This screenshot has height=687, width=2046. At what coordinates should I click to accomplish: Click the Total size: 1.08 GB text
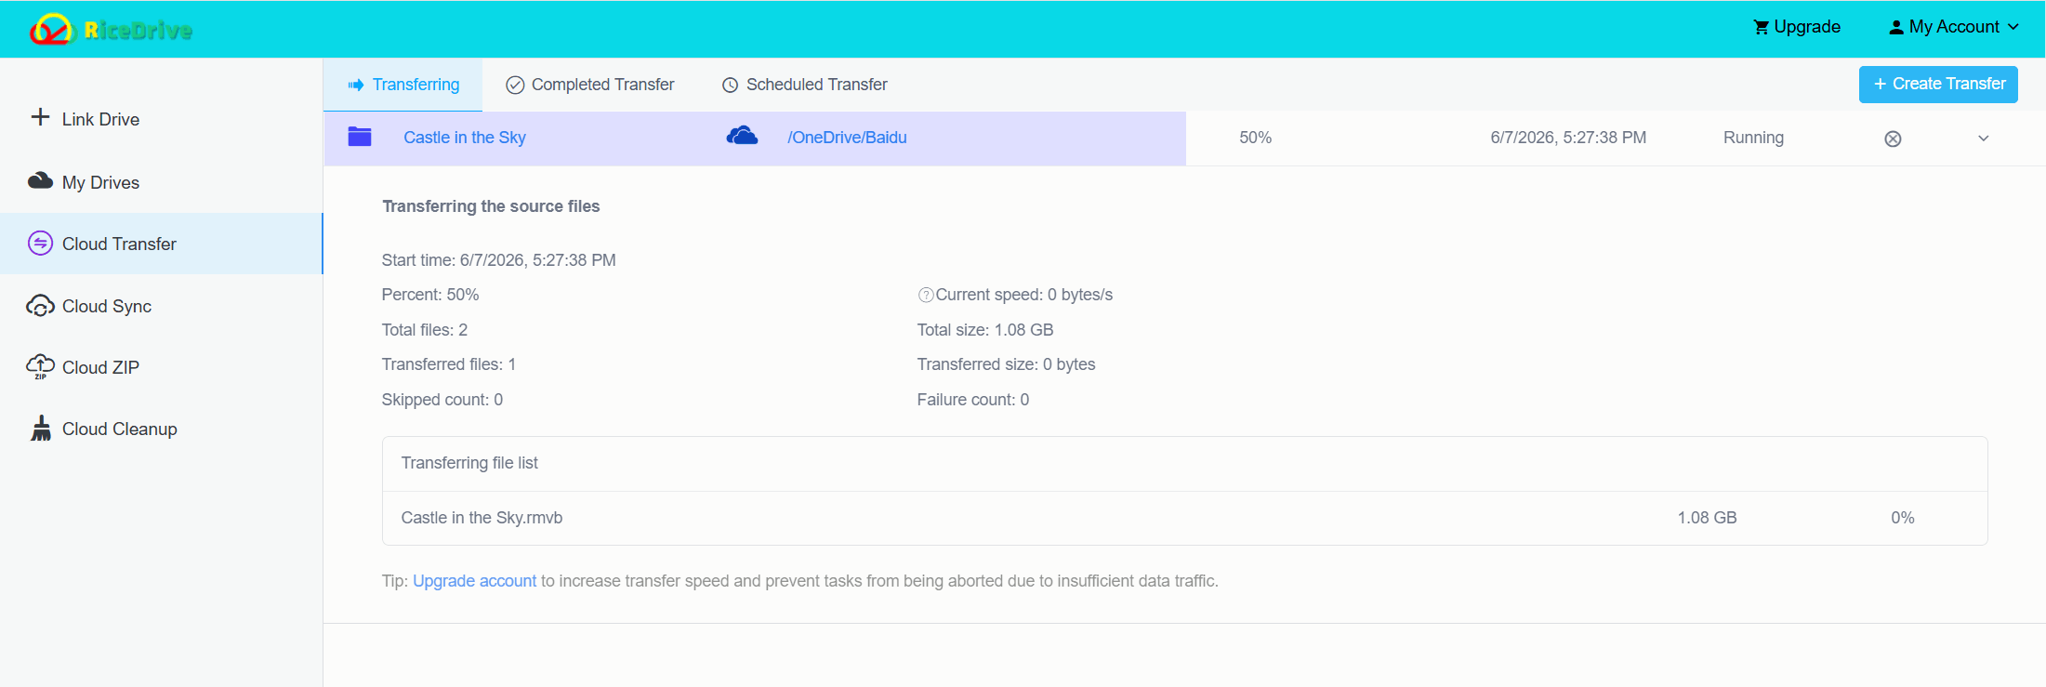pos(985,330)
